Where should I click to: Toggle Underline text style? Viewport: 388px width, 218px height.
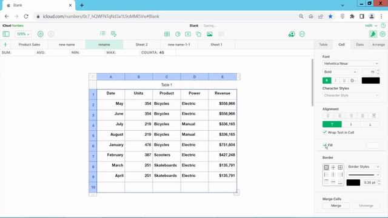point(344,81)
